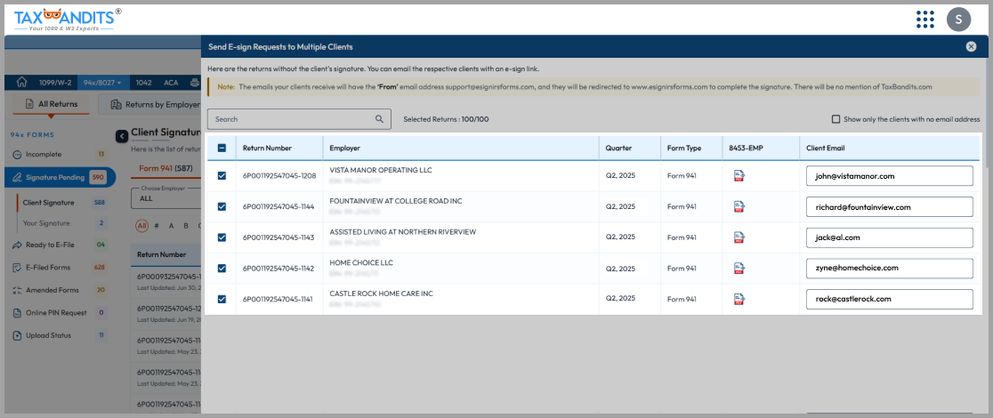993x418 pixels.
Task: Uncheck the Home Choice LLC row
Action: coord(222,269)
